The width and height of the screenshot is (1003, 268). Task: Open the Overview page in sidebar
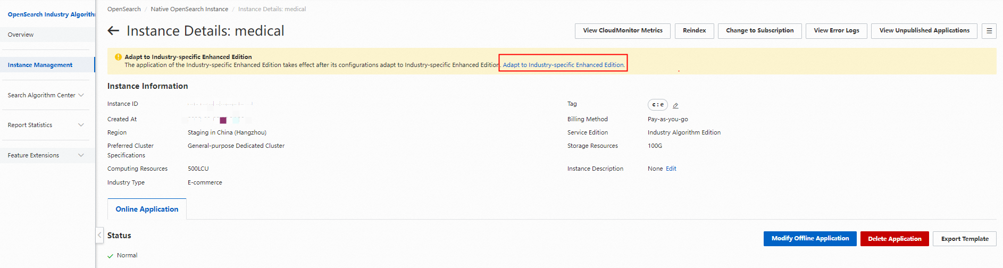[21, 35]
